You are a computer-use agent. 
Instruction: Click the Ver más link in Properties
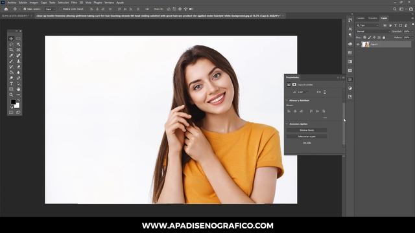click(307, 143)
